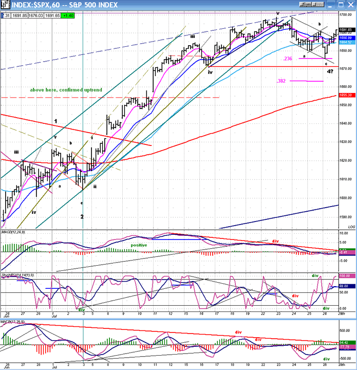Click the red 1655.30 moving average marker

pyautogui.click(x=347, y=95)
